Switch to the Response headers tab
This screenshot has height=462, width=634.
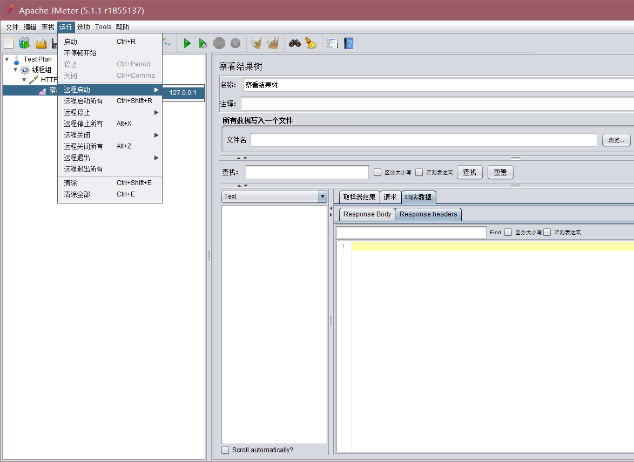tap(428, 214)
